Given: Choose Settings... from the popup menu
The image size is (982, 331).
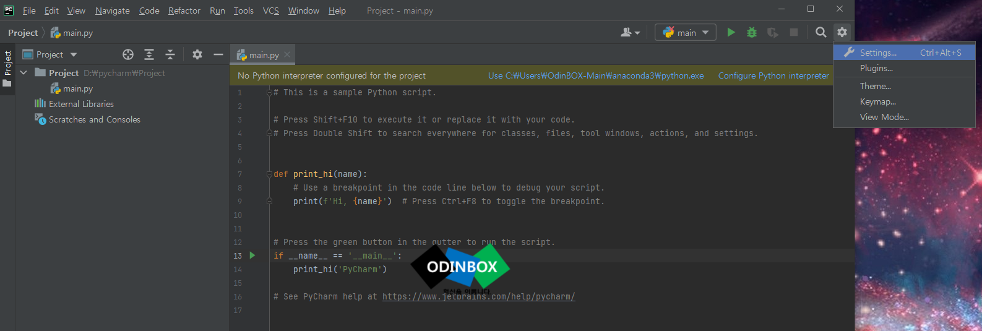Looking at the screenshot, I should tap(904, 53).
